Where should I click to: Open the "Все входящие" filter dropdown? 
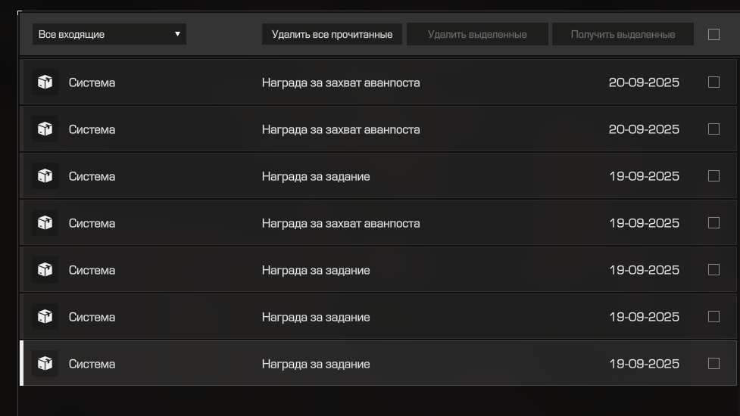click(109, 34)
